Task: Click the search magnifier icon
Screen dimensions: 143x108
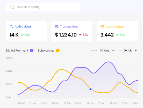Action: [x=12, y=7]
